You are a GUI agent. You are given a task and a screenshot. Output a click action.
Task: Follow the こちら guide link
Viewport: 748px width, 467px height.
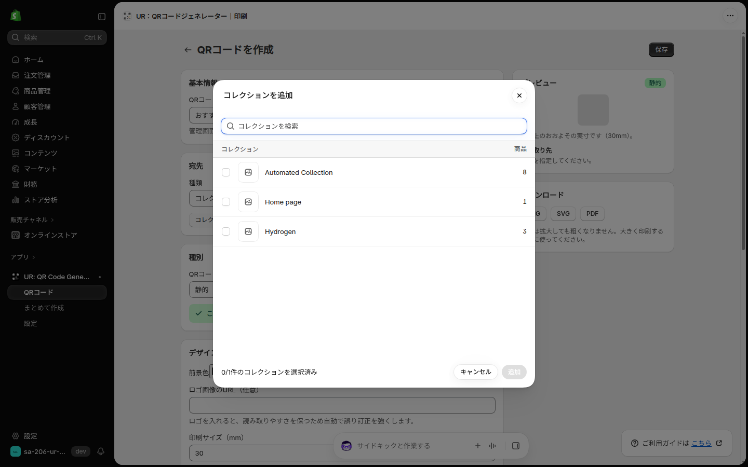coord(701,443)
